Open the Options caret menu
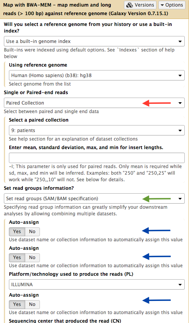189x323 pixels. (x=172, y=5)
